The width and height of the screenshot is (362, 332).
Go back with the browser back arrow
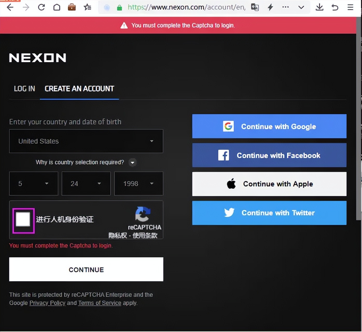click(10, 7)
